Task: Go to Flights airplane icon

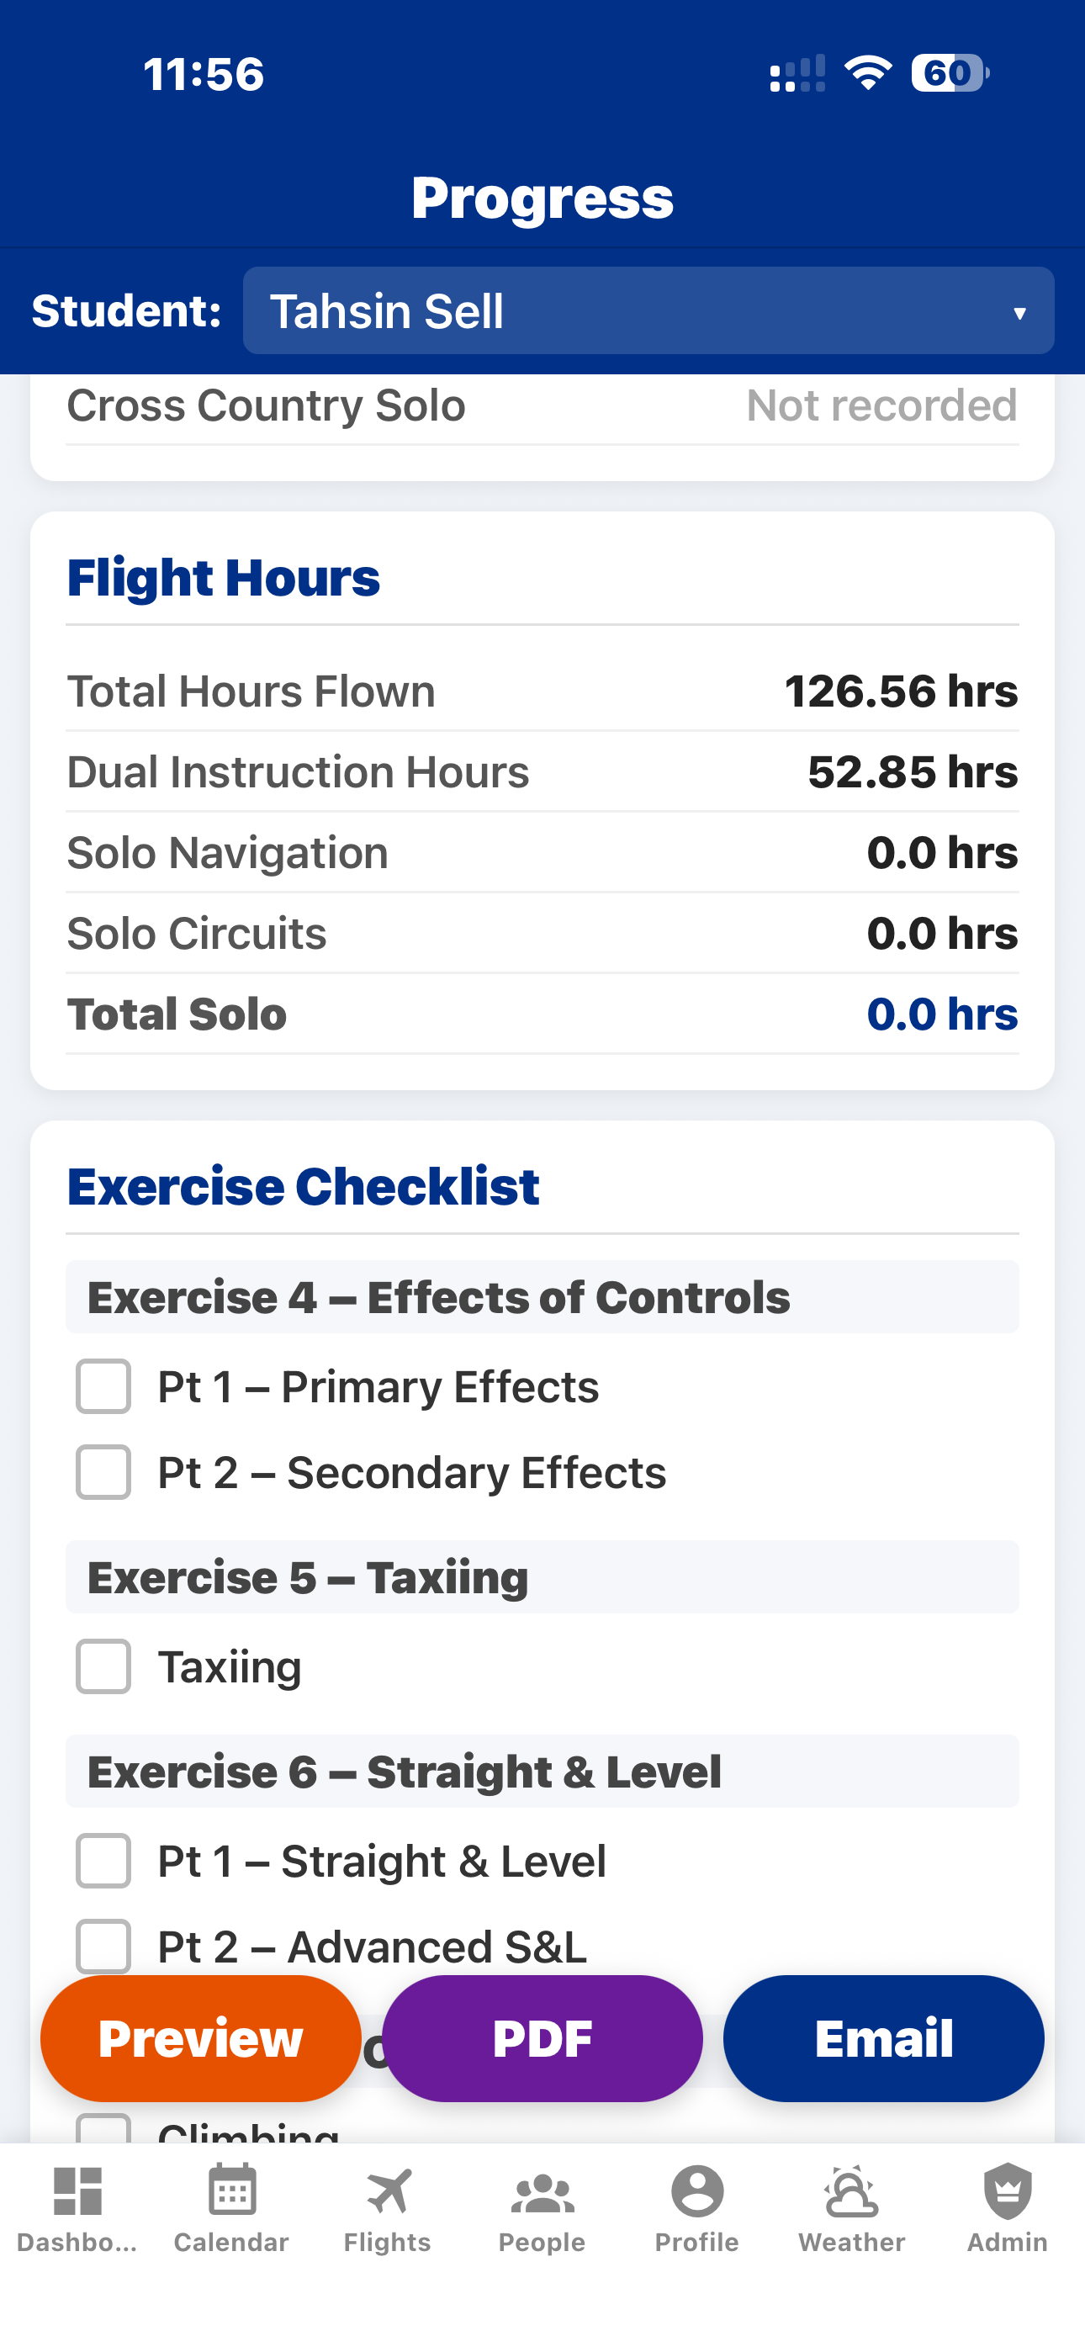Action: point(388,2190)
